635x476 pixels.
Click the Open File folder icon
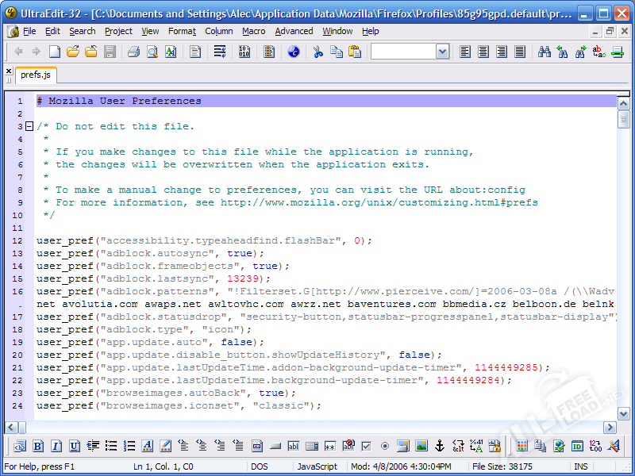pyautogui.click(x=72, y=52)
